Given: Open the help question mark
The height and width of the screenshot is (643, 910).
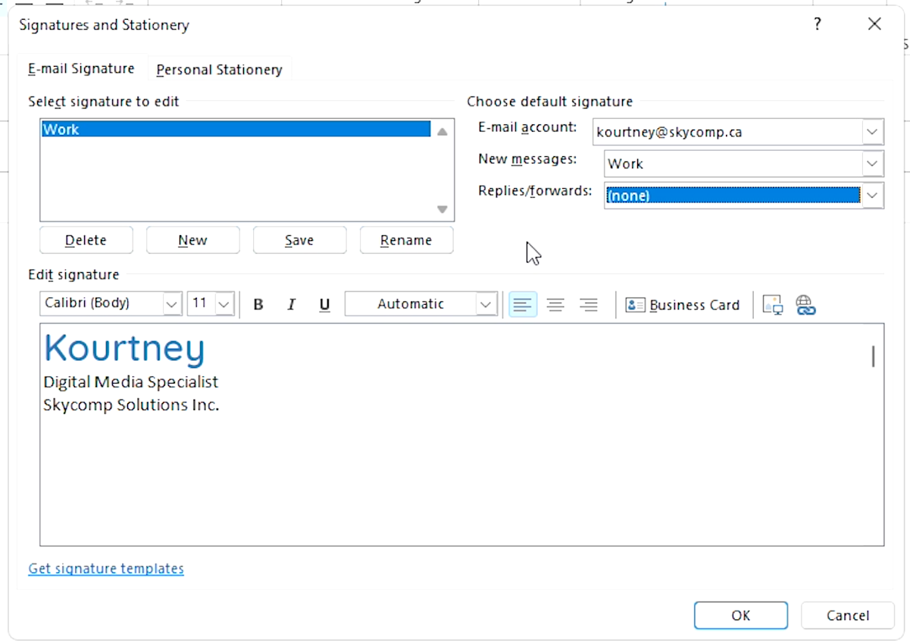Looking at the screenshot, I should [818, 24].
